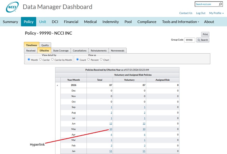This screenshot has height=154, width=227.
Task: Switch to the Received tab
Action: pos(31,51)
